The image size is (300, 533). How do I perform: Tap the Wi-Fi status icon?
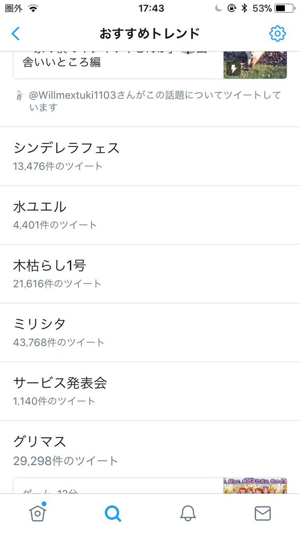tap(33, 8)
